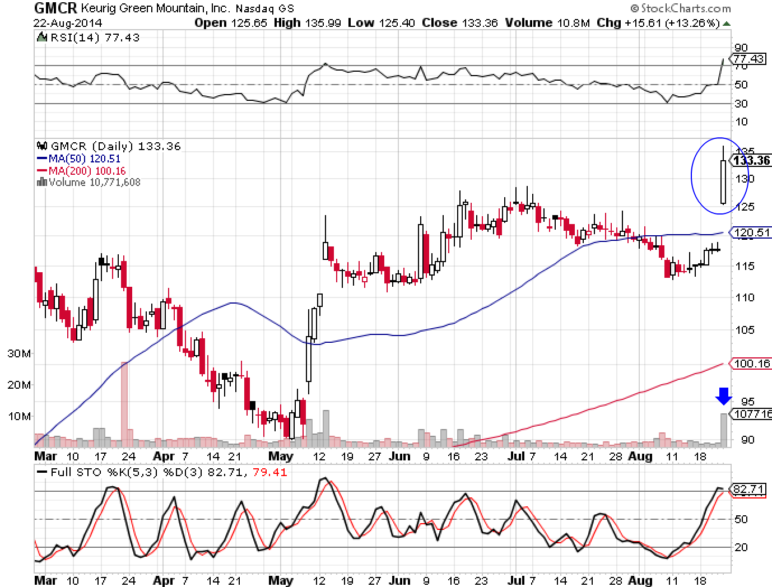Image resolution: width=772 pixels, height=587 pixels.
Task: Click the Open 125.65 value
Action: (x=230, y=23)
